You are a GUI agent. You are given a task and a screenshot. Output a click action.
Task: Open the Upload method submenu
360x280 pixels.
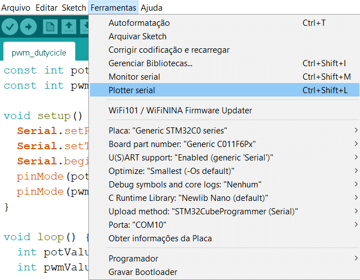click(x=355, y=212)
